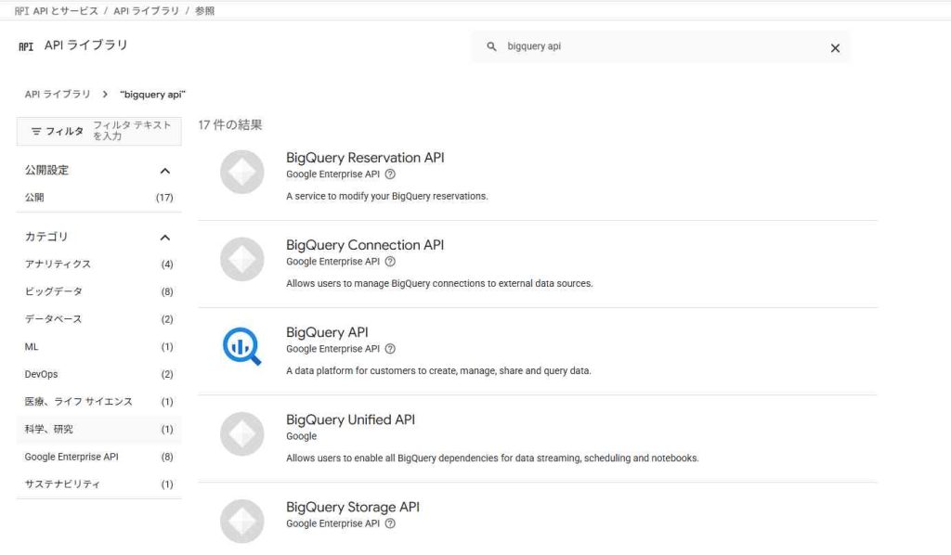The image size is (951, 555).
Task: Click the BigQuery Unified API placeholder icon
Action: tap(242, 433)
